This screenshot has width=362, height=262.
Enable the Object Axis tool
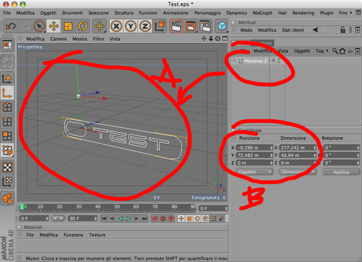point(7,93)
